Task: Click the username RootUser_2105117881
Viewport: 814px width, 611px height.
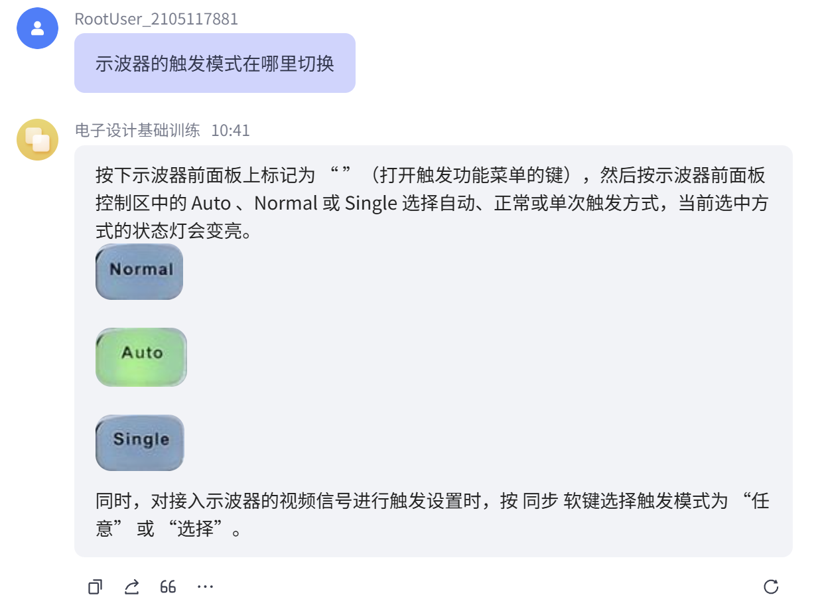Action: [x=156, y=19]
